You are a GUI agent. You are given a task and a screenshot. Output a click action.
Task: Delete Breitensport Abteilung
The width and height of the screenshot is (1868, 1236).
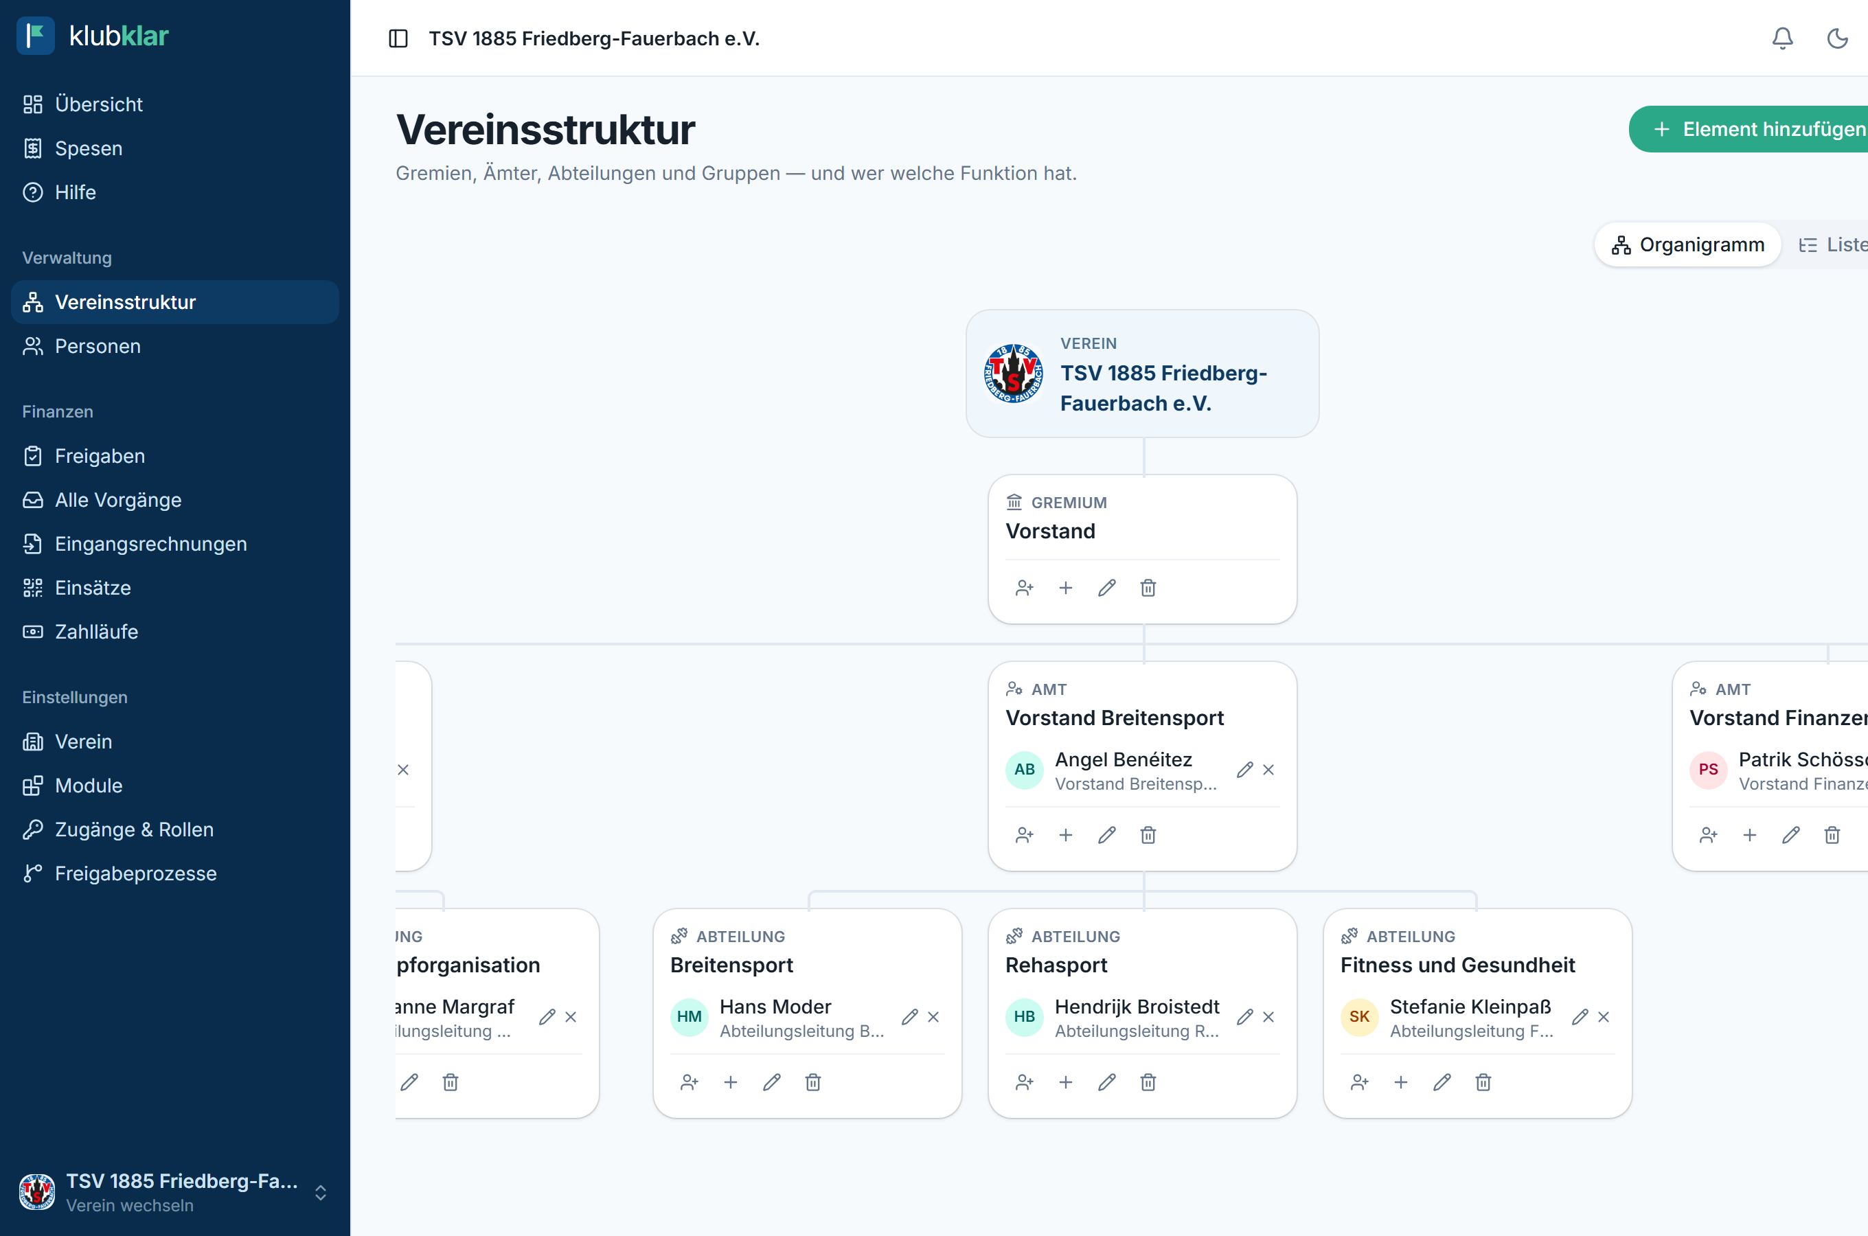tap(812, 1083)
